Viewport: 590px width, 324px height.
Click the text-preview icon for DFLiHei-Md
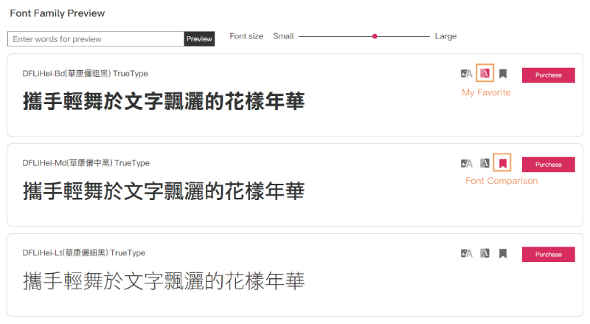tap(466, 163)
